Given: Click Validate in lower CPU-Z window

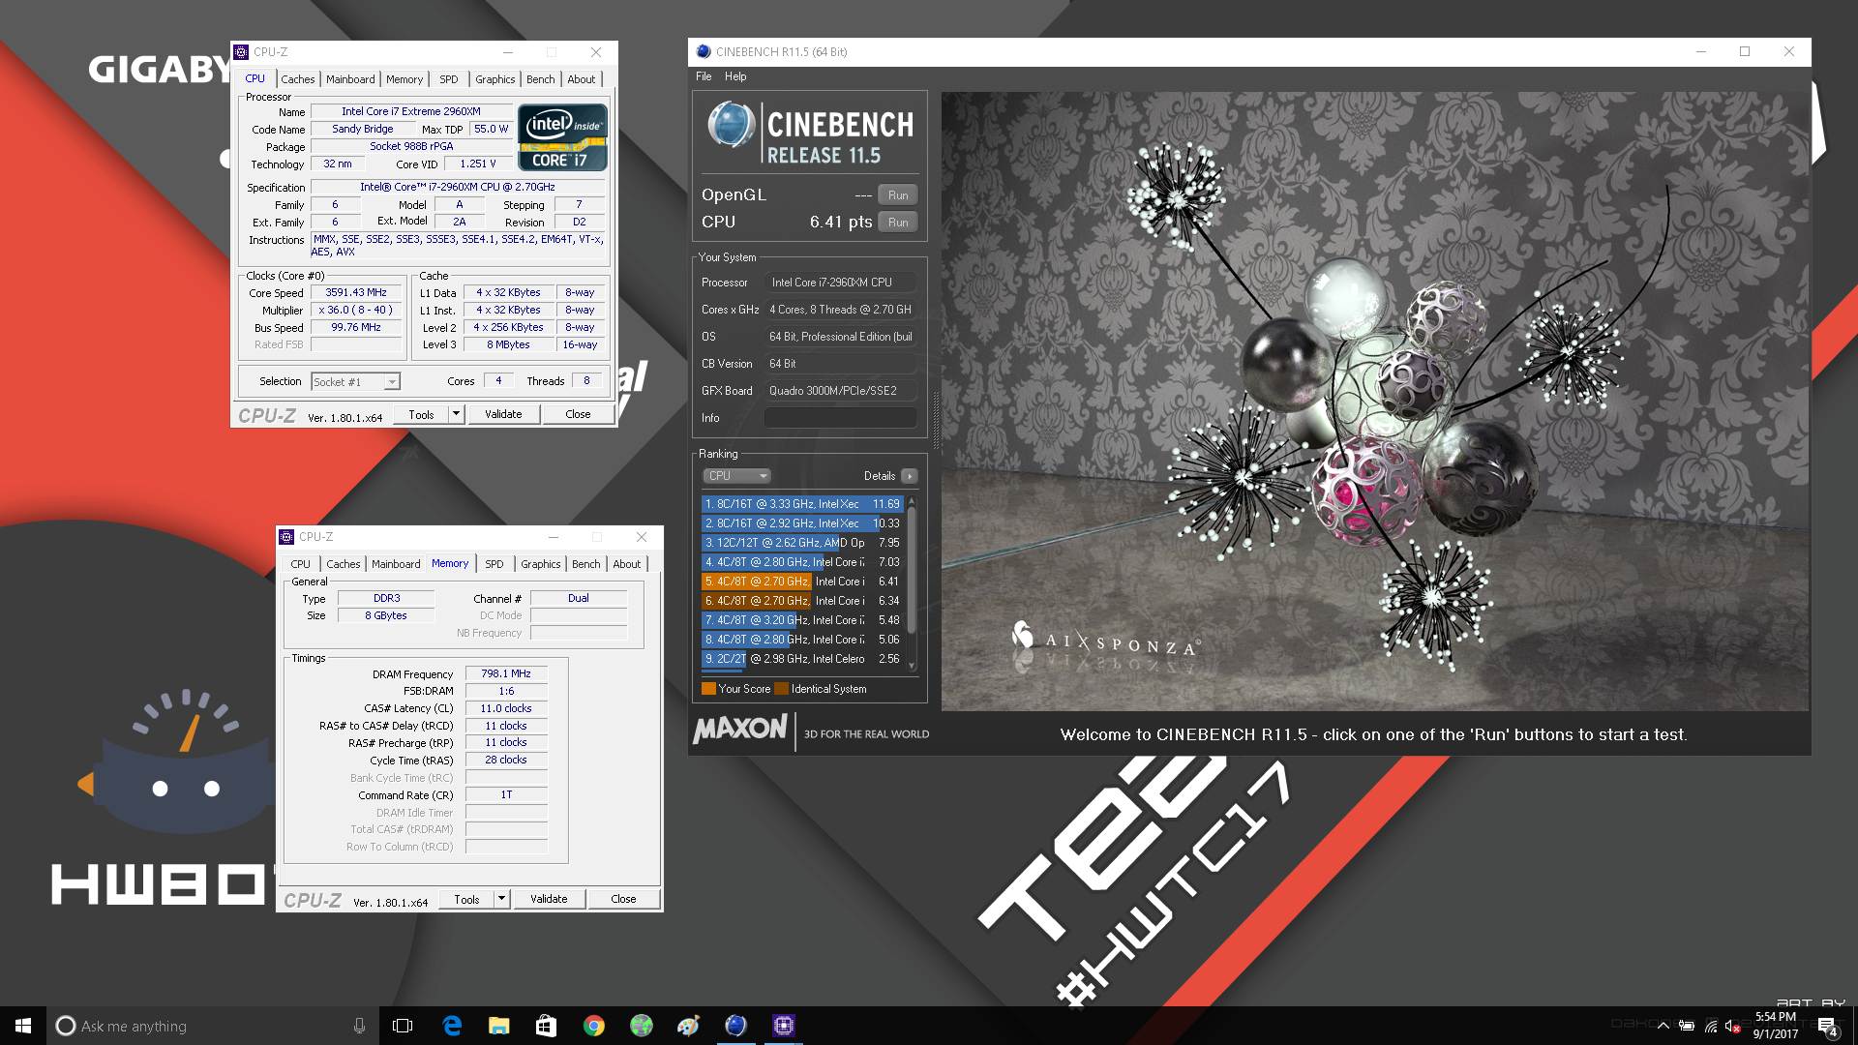Looking at the screenshot, I should [549, 899].
